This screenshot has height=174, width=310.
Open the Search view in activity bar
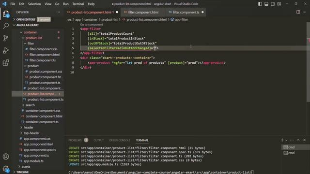point(6,26)
